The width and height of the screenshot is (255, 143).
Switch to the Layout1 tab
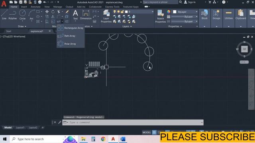[20, 128]
